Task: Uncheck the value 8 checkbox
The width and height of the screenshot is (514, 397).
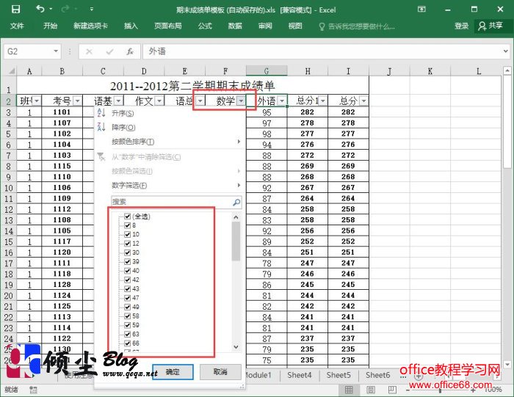Action: [128, 225]
